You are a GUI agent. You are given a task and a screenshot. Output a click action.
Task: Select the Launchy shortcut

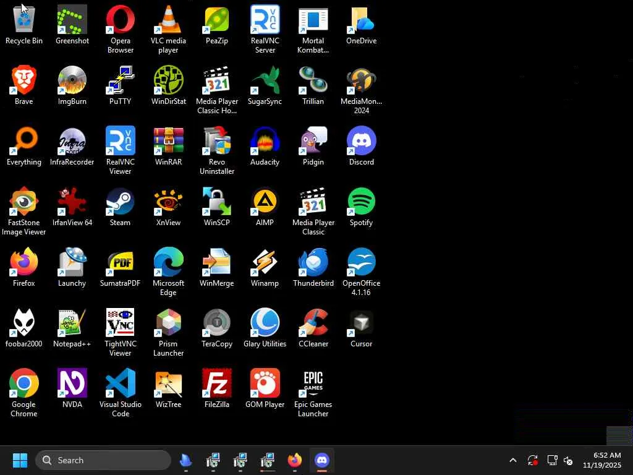[72, 262]
